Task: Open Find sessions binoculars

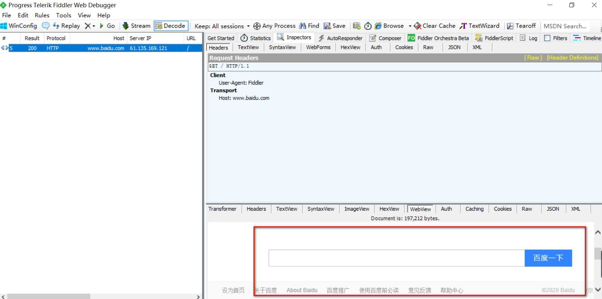Action: click(309, 26)
